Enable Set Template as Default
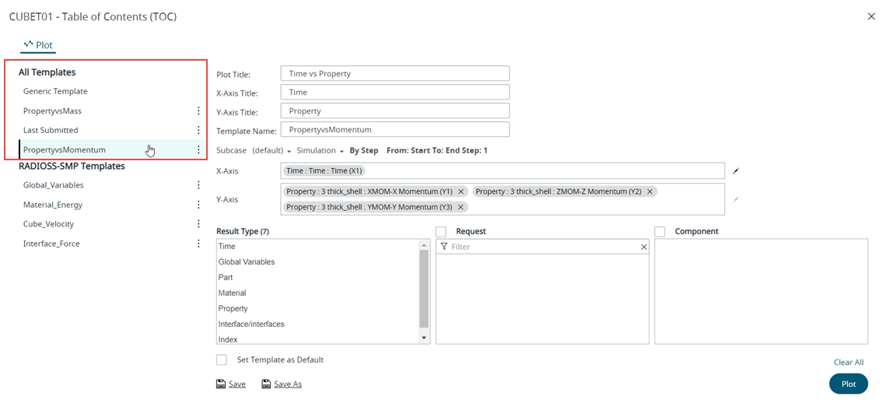This screenshot has height=407, width=883. [x=222, y=360]
